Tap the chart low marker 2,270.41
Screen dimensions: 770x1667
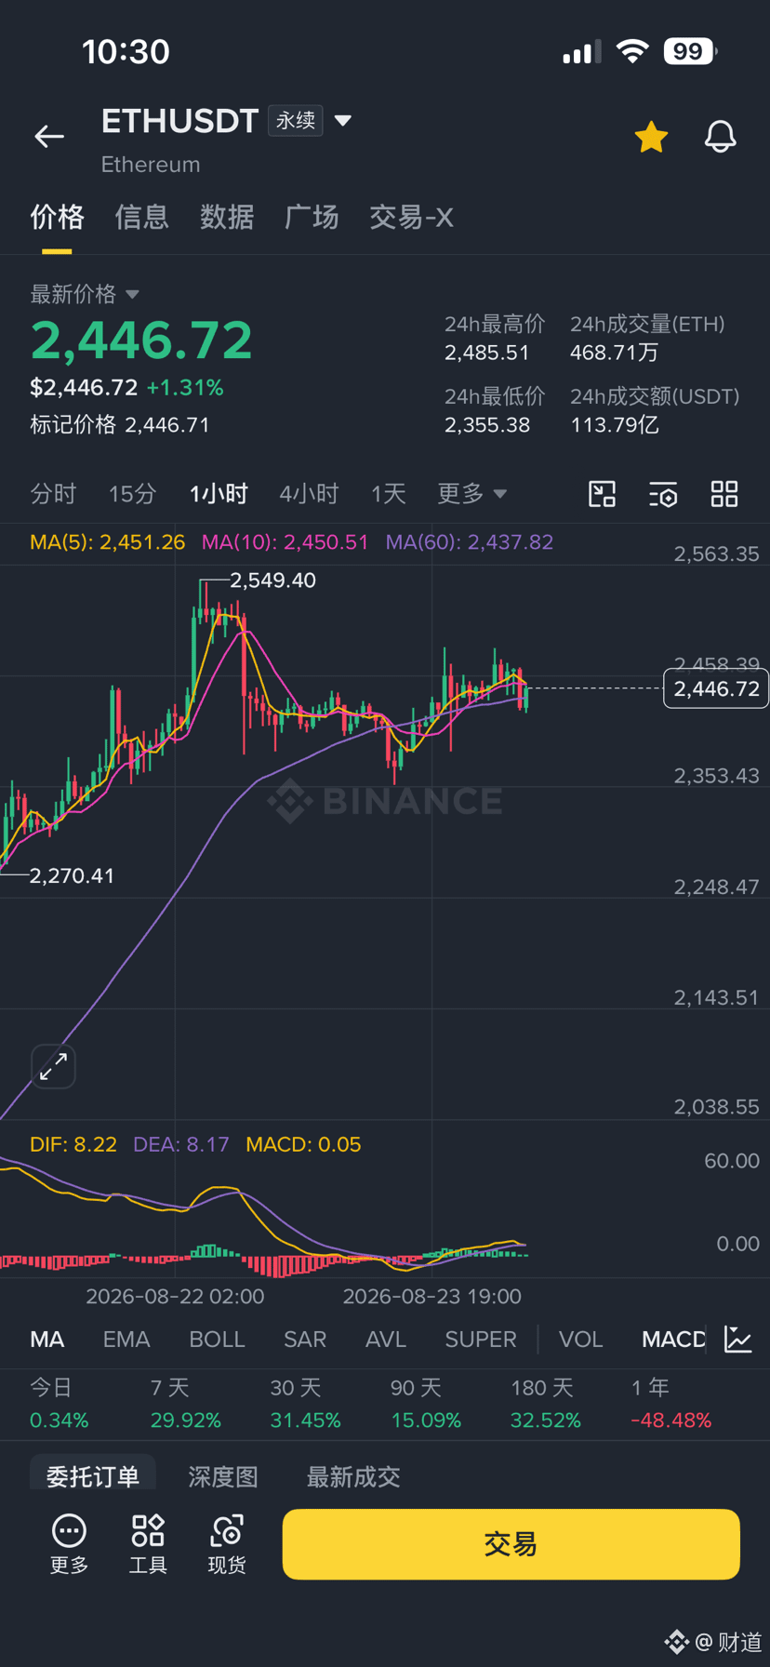[x=72, y=875]
